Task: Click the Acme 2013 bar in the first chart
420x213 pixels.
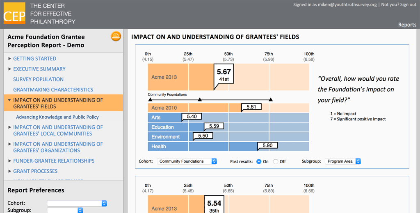Action: [x=228, y=77]
